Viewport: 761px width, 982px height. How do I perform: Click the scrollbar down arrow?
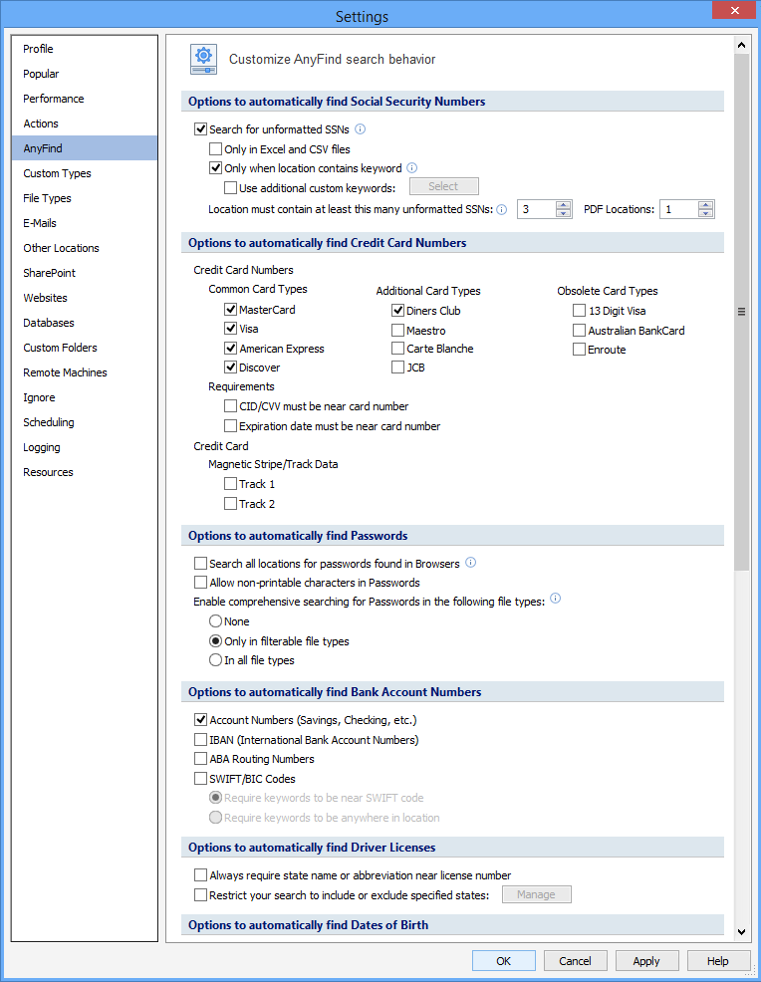point(741,932)
